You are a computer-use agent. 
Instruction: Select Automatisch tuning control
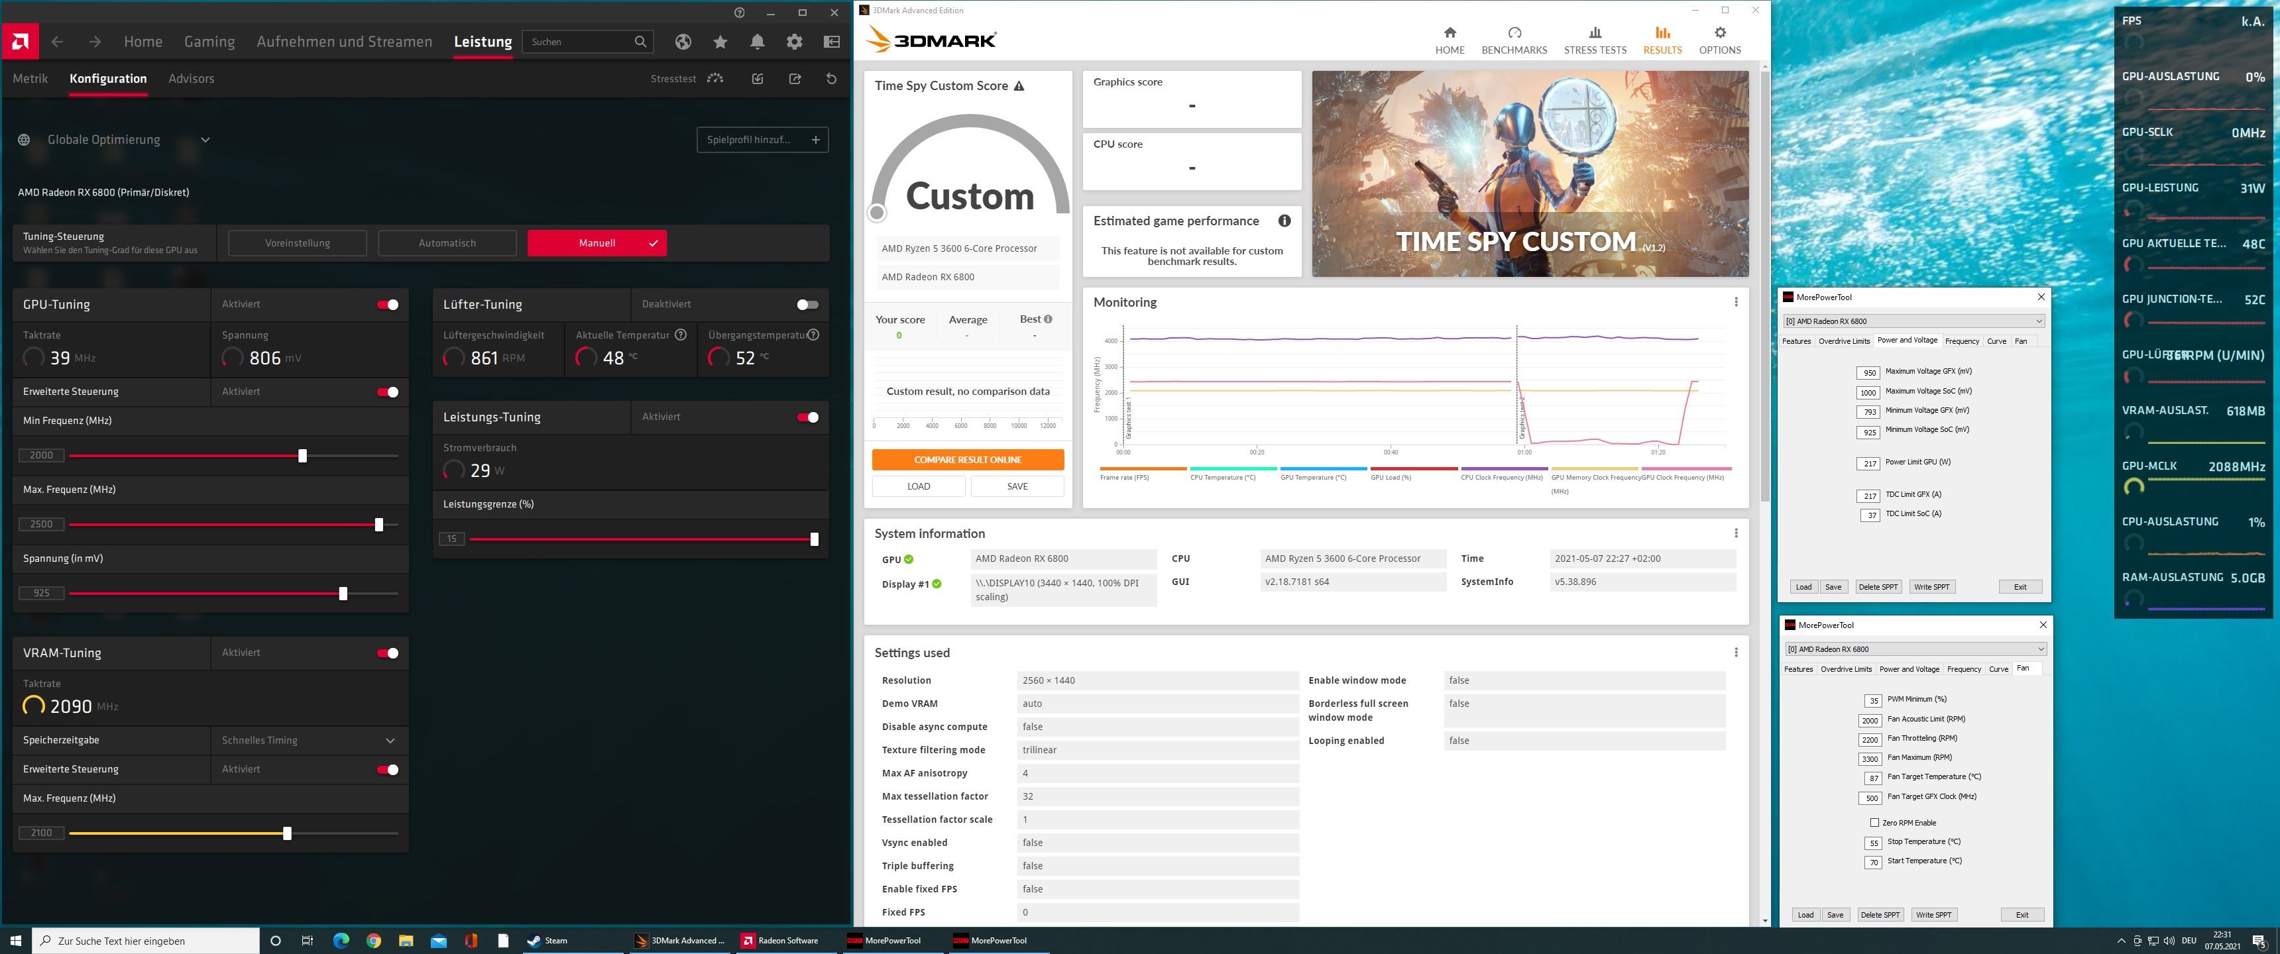point(447,242)
